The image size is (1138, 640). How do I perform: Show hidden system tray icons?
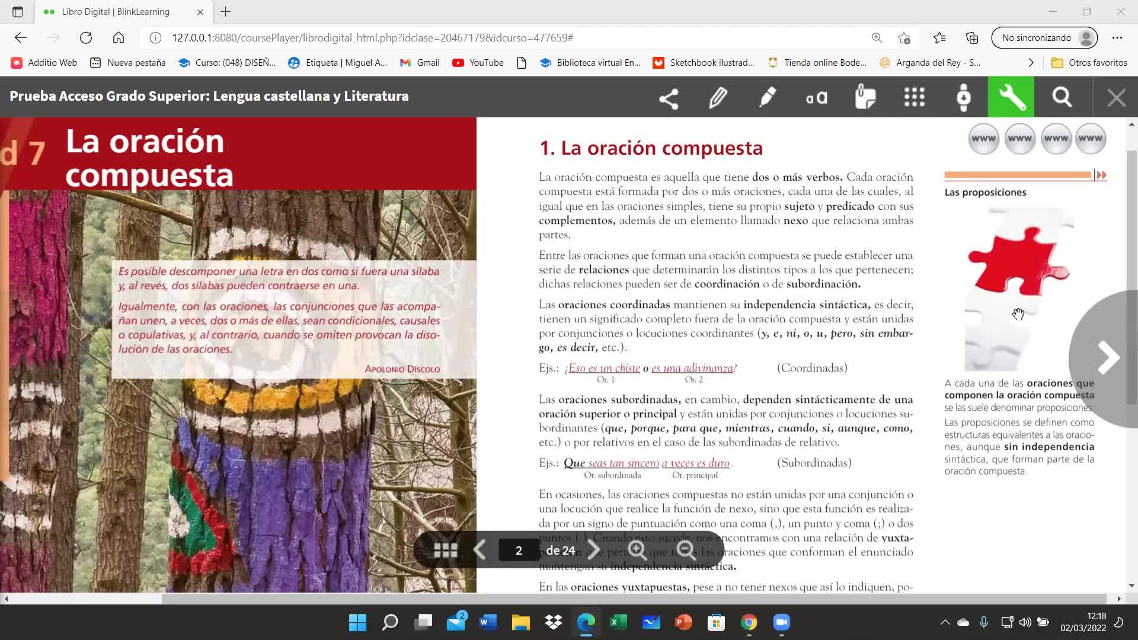pyautogui.click(x=945, y=622)
